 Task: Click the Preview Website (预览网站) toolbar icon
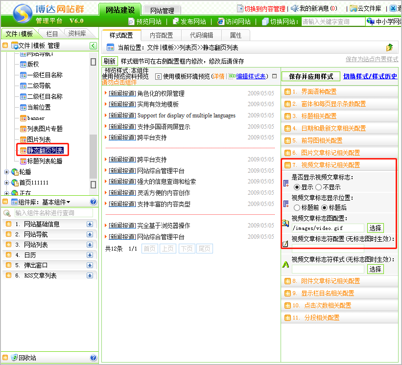(x=131, y=22)
